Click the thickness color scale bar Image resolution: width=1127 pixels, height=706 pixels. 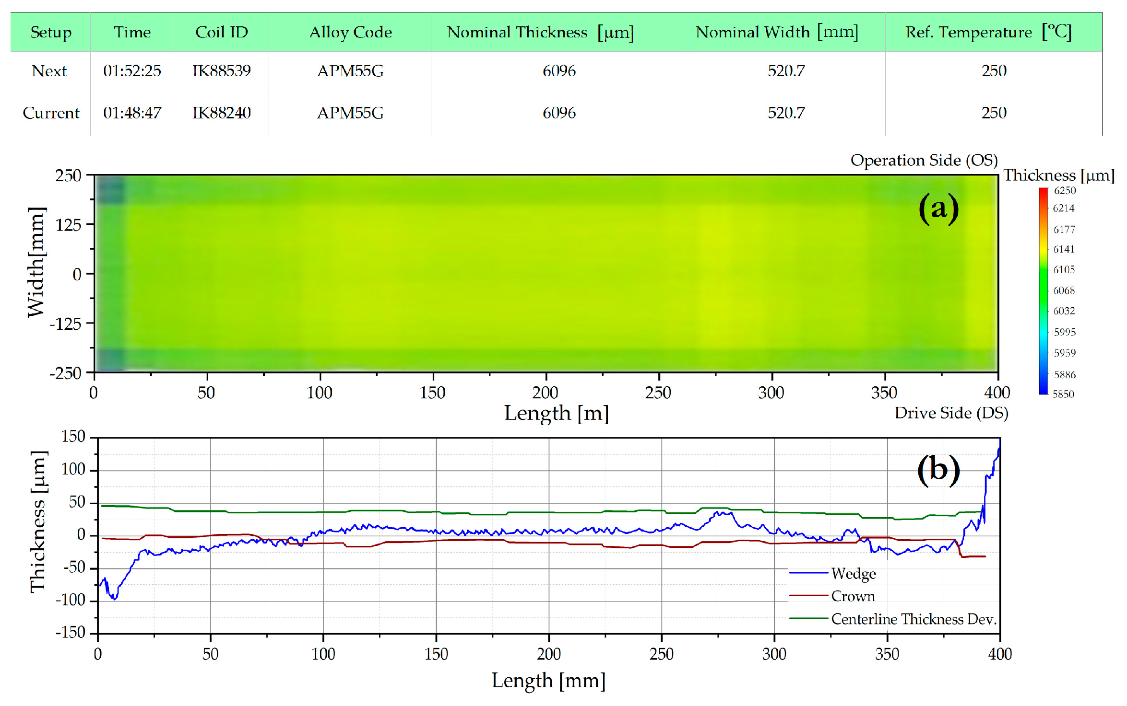tap(1043, 291)
